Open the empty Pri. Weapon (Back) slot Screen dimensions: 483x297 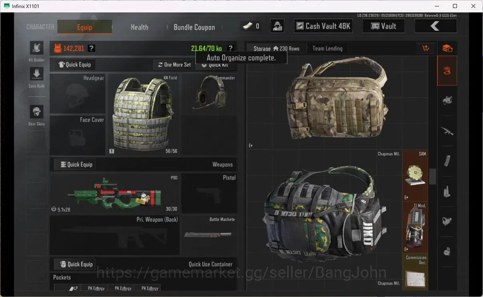coord(115,235)
